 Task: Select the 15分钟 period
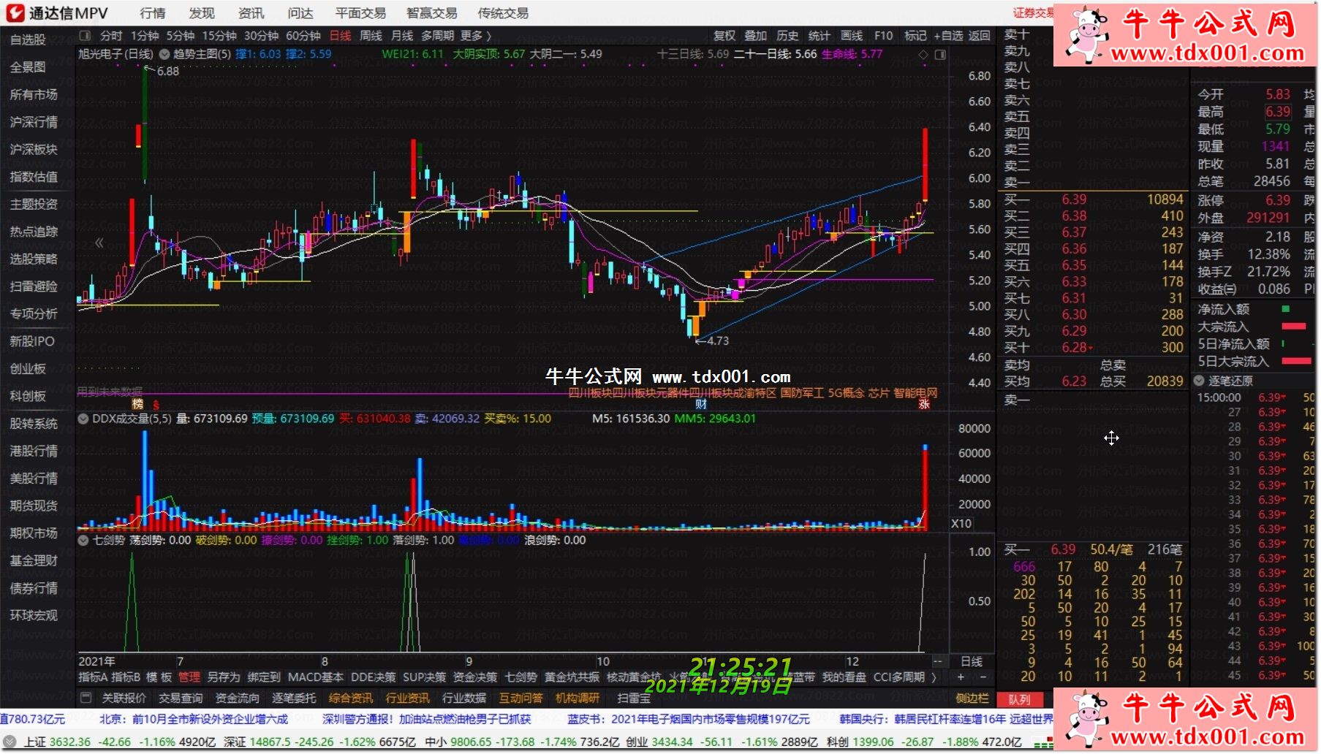coord(219,35)
